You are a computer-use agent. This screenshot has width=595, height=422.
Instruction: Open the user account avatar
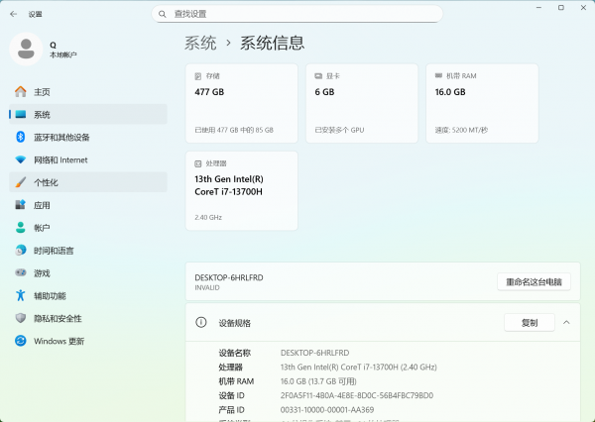[26, 49]
